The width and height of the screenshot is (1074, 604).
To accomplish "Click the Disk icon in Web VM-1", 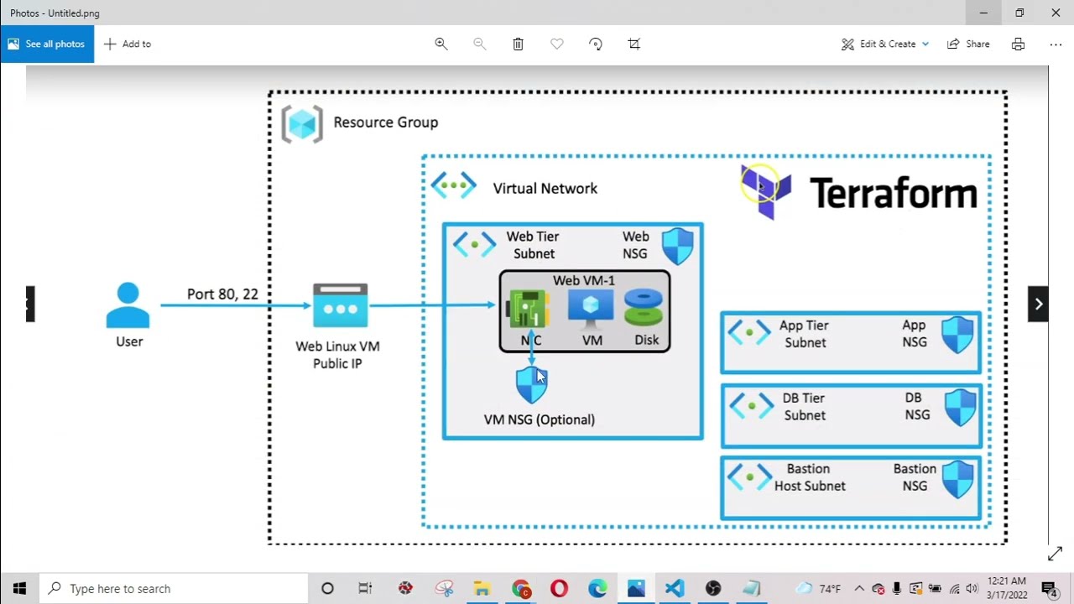I will click(644, 307).
